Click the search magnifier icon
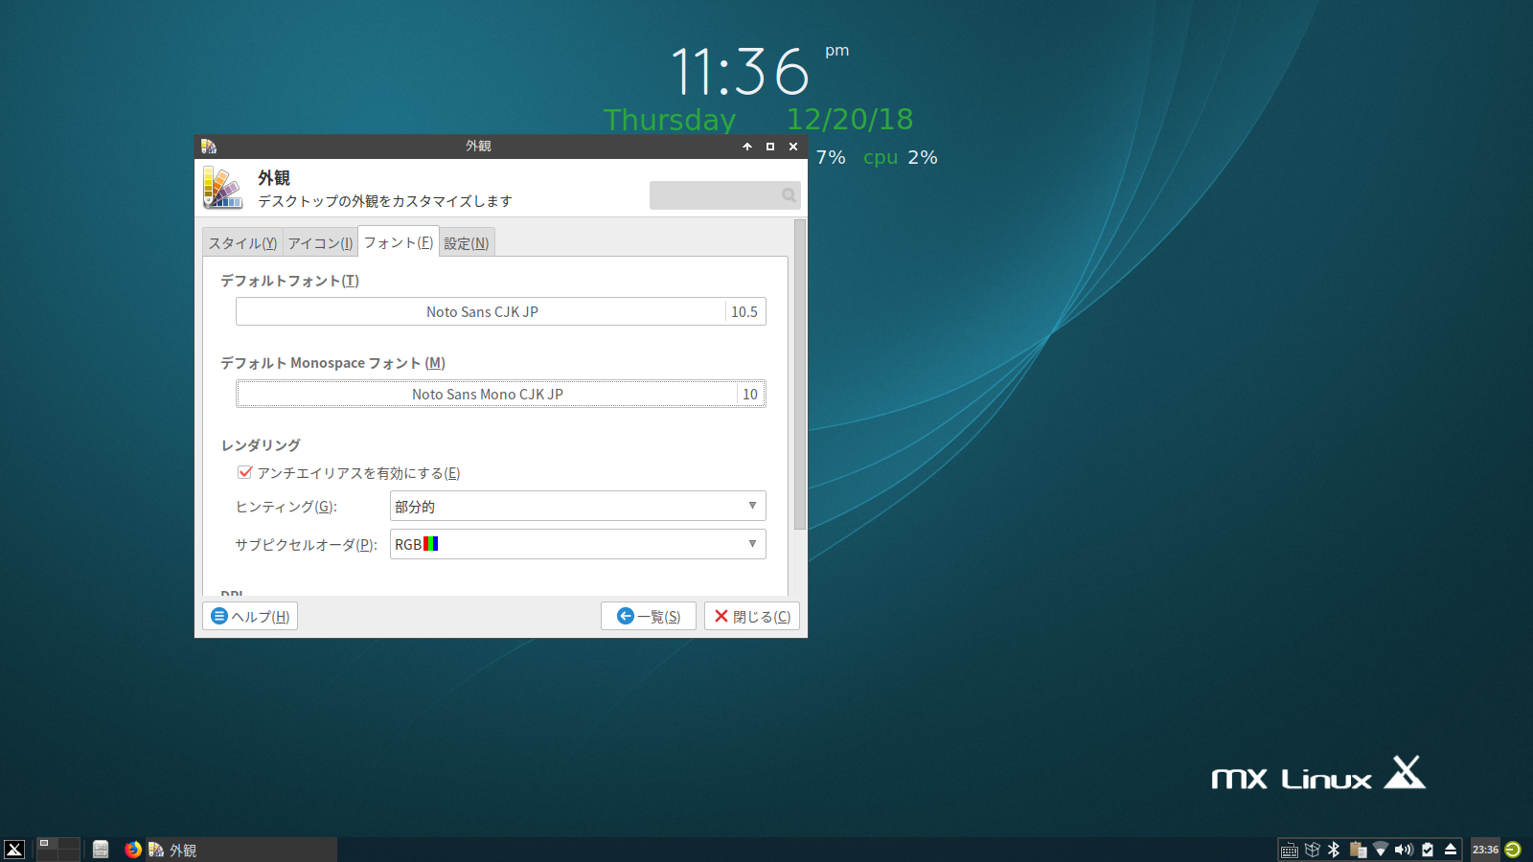This screenshot has width=1533, height=862. (789, 195)
